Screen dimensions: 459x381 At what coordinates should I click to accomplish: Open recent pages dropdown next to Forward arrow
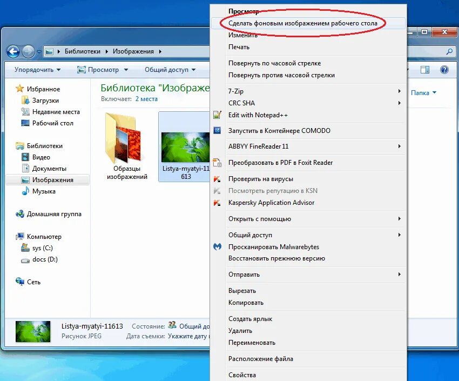(x=39, y=52)
